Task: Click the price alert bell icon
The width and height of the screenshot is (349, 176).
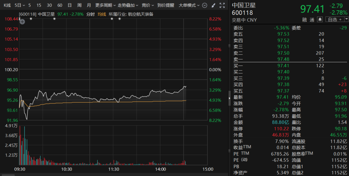Action: pyautogui.click(x=320, y=20)
